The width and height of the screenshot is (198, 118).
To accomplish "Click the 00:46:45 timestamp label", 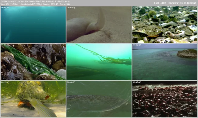I will click(137, 82).
